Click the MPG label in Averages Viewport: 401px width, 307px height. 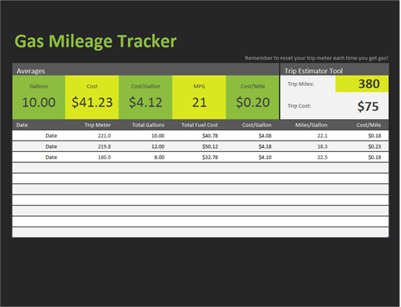pyautogui.click(x=199, y=86)
